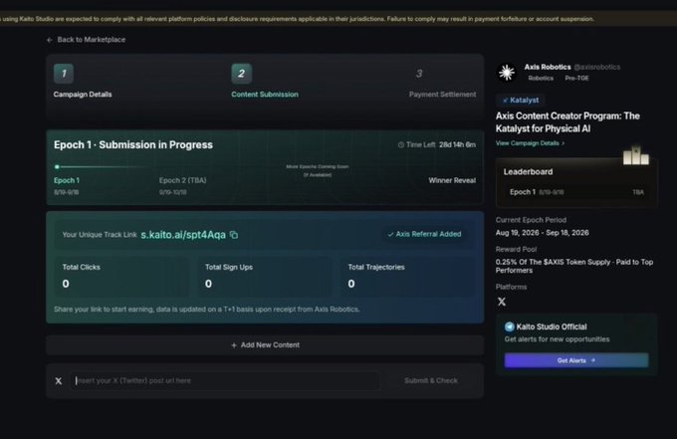Go back to Marketplace
Screen dimensions: 677x439
pyautogui.click(x=86, y=40)
